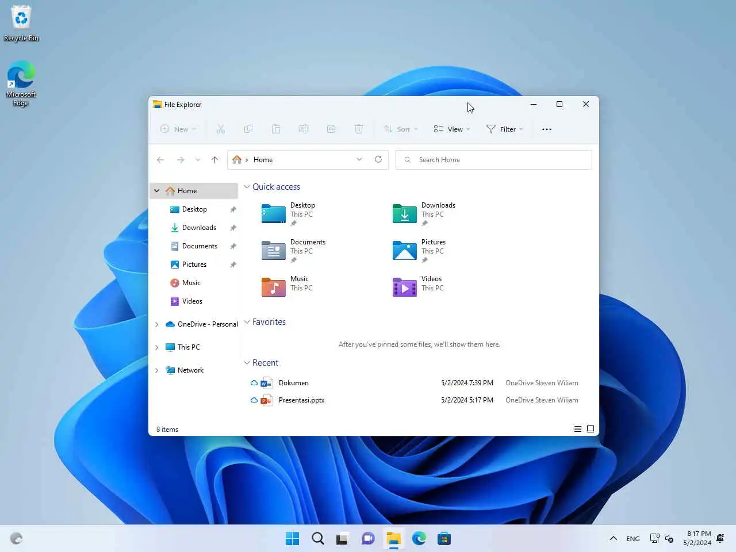
Task: Open the Documents folder in Quick access
Action: [293, 251]
